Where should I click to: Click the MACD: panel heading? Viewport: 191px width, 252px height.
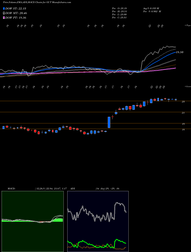coord(11,189)
